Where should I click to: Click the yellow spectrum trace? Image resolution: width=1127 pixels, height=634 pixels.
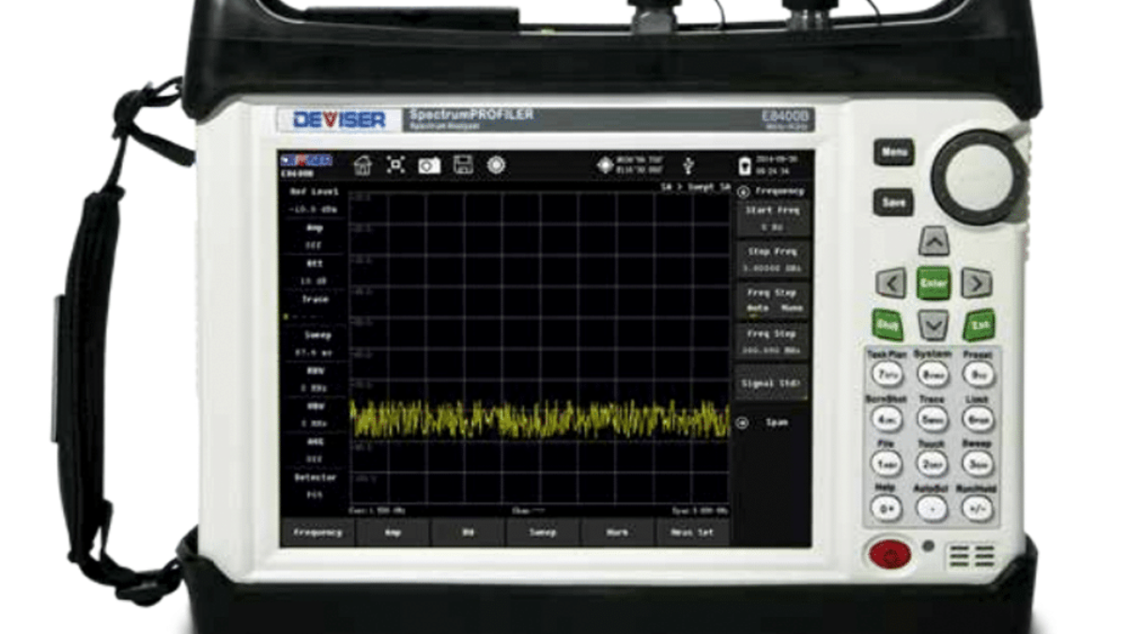tap(540, 420)
